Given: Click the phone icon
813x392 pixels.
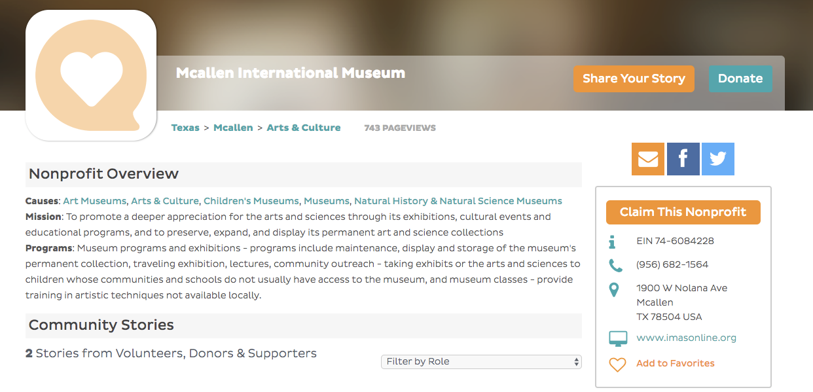Looking at the screenshot, I should click(x=615, y=265).
